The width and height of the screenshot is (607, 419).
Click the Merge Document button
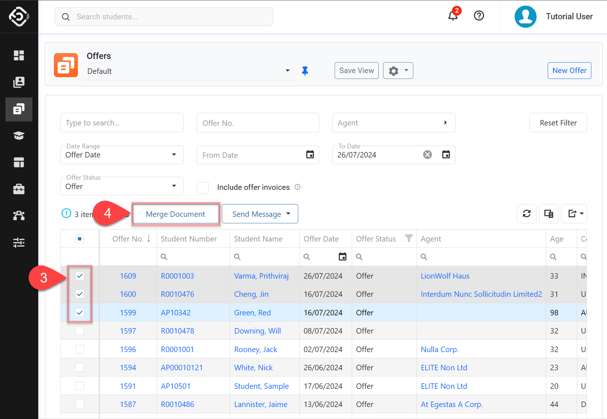[x=176, y=214]
